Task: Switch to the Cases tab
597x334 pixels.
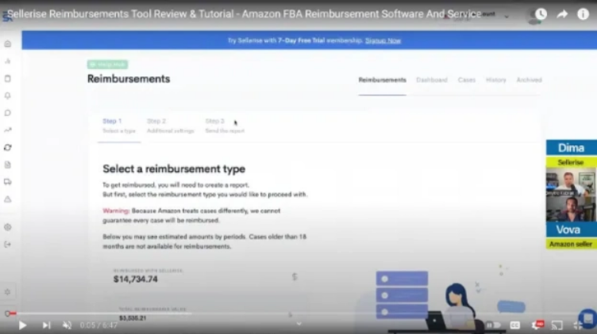Action: [x=467, y=80]
